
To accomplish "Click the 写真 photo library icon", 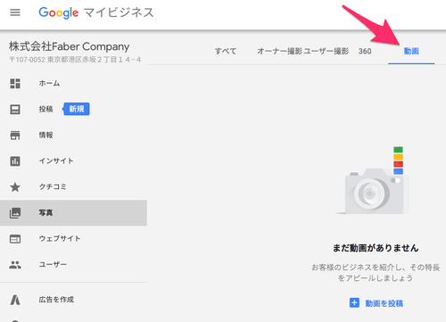I will point(15,213).
